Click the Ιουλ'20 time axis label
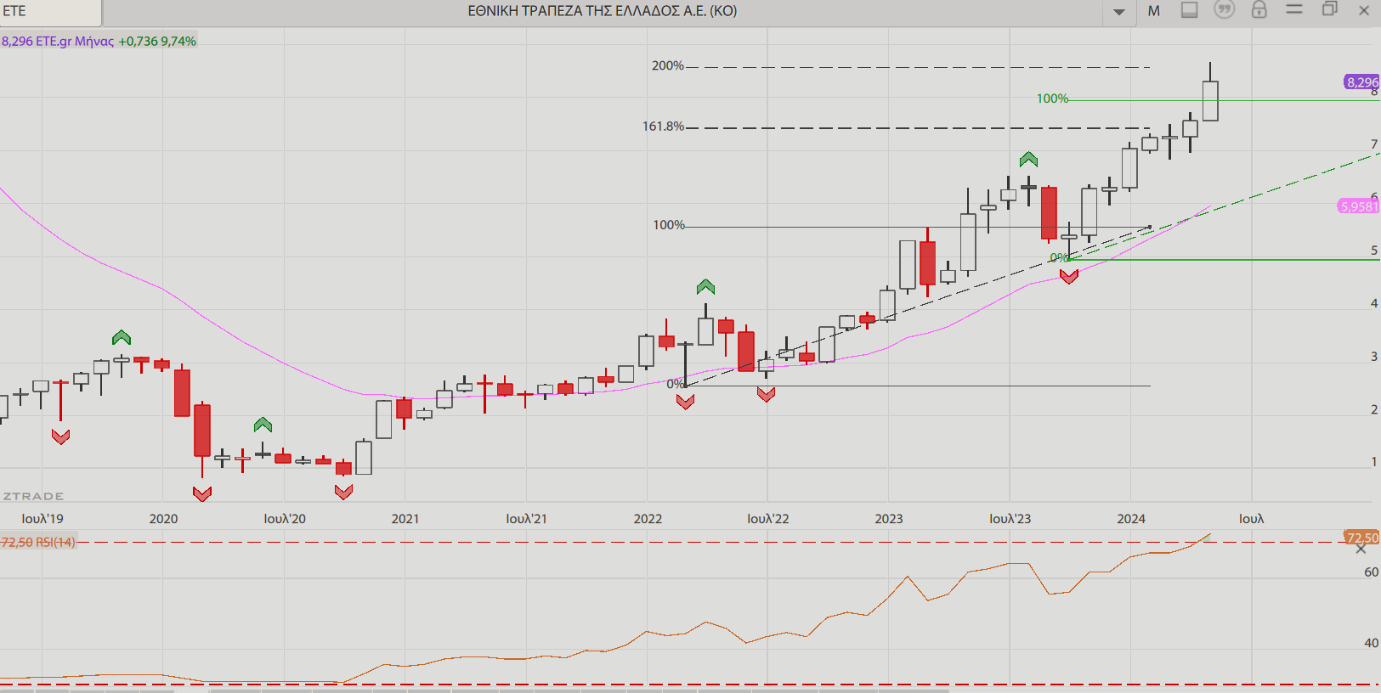1381x693 pixels. [285, 519]
